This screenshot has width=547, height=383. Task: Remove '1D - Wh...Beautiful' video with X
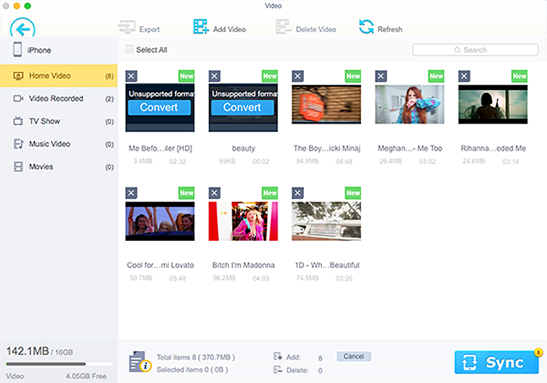[298, 193]
